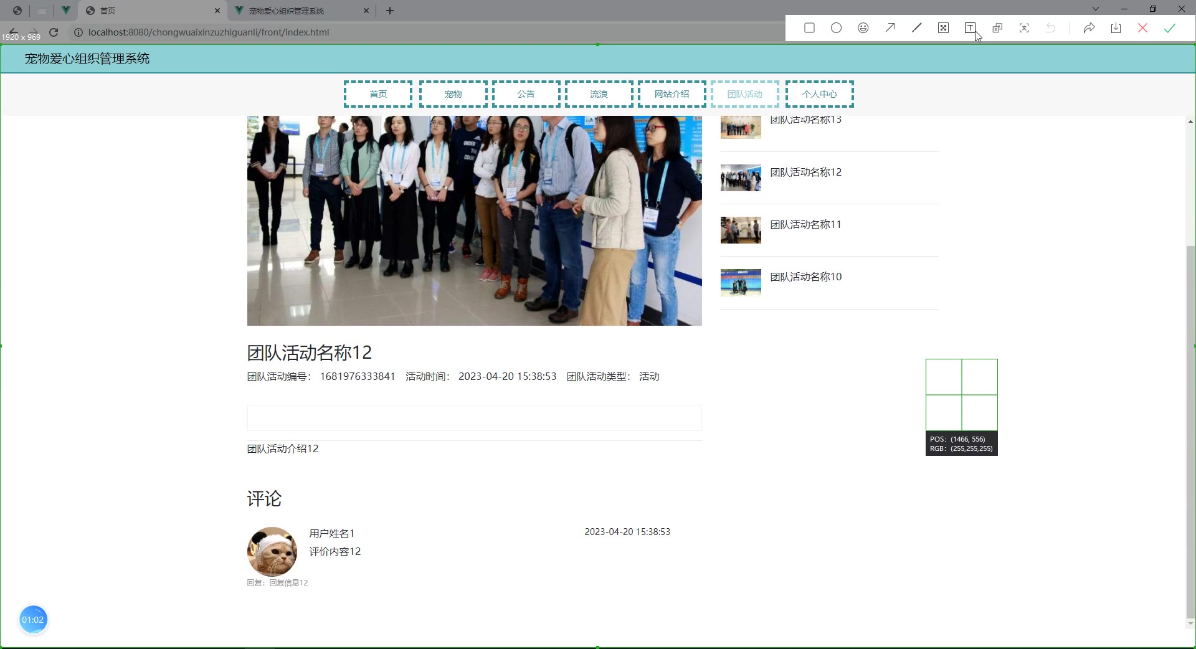Click the cat avatar of 用户姓名1

[x=272, y=552]
